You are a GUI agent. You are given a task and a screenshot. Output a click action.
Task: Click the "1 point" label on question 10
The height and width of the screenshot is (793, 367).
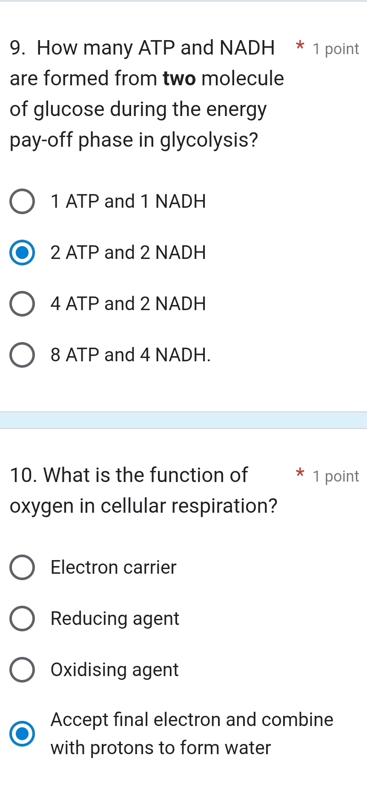[x=335, y=476]
